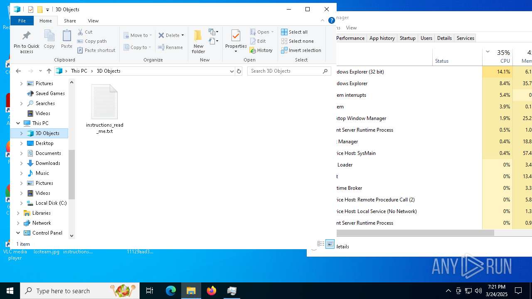Screen dimensions: 532x299
Task: Click Copy path in Clipboard group
Action: click(92, 41)
